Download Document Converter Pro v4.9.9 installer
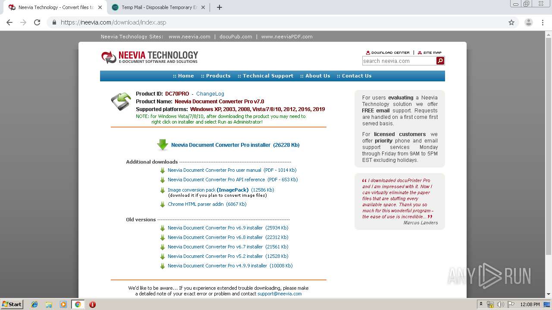552x310 pixels. (230, 266)
